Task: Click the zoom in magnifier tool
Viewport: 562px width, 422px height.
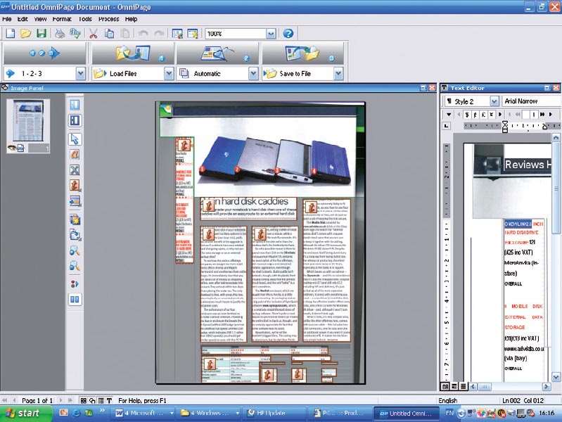Action: (x=75, y=250)
